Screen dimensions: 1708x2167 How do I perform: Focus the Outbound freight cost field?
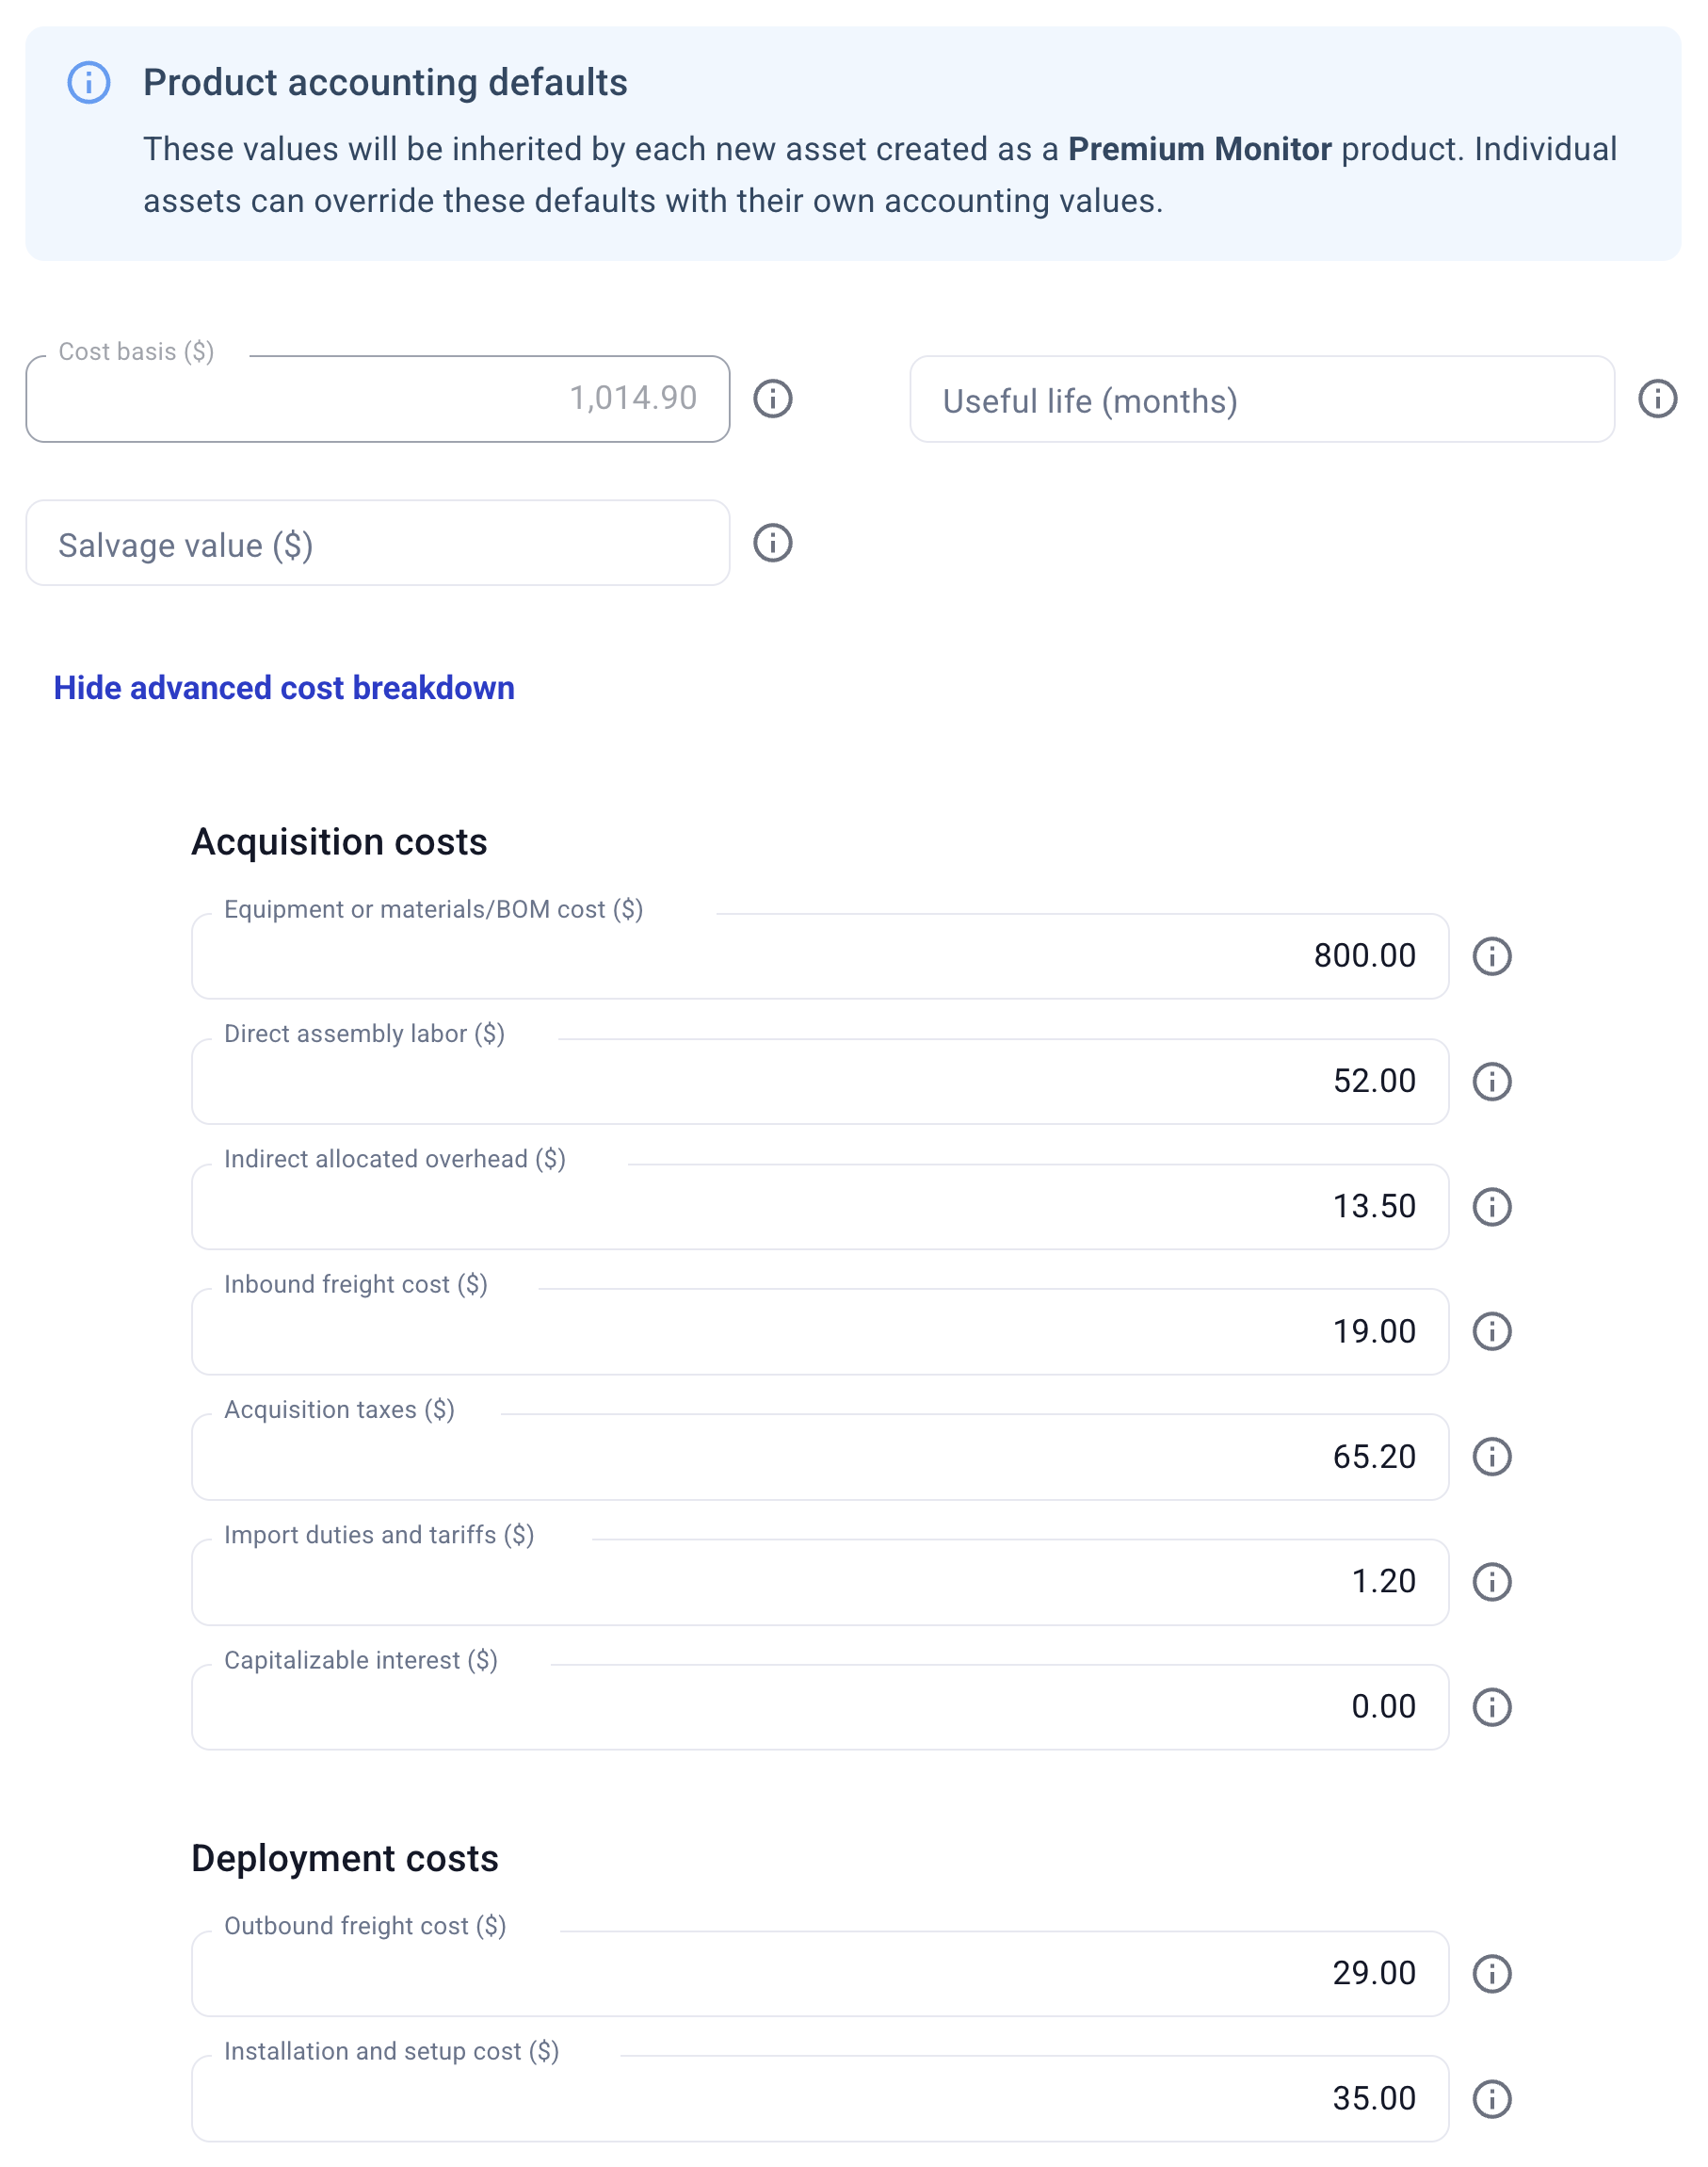click(x=819, y=1974)
